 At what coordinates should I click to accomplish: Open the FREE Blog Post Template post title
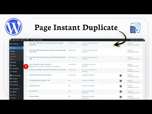(x=46, y=44)
